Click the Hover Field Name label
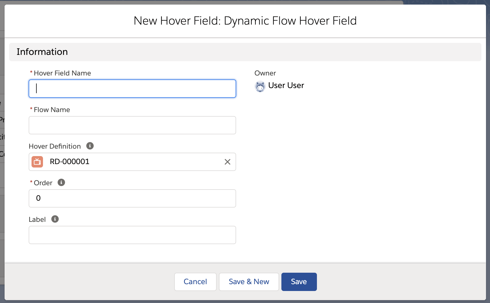The height and width of the screenshot is (303, 490). point(62,73)
